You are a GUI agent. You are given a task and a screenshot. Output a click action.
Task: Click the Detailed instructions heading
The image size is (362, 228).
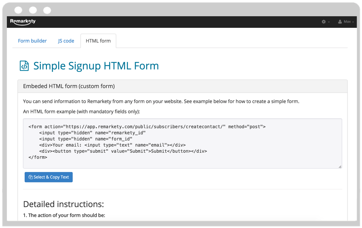coord(64,204)
